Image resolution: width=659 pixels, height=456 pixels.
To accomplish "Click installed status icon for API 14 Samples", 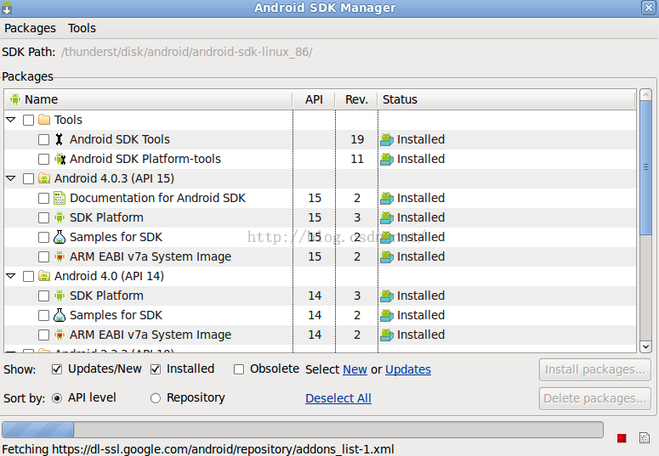I will (387, 315).
